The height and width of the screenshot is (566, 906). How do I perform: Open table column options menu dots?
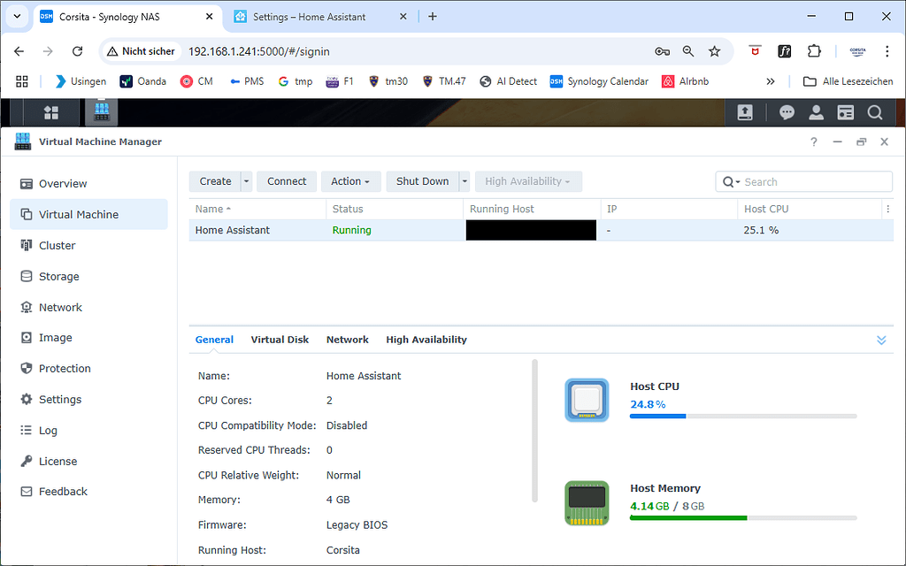(x=887, y=209)
